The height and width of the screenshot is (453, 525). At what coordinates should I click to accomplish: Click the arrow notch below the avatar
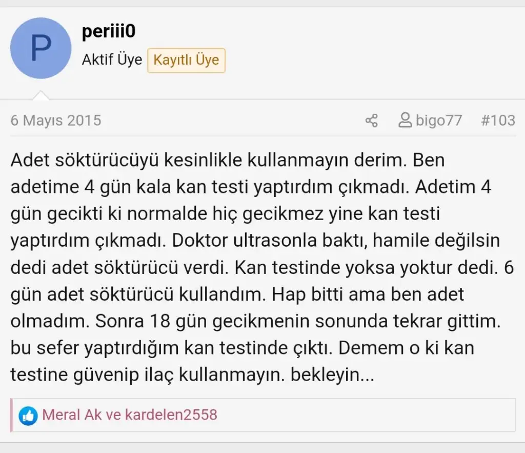coord(41,95)
